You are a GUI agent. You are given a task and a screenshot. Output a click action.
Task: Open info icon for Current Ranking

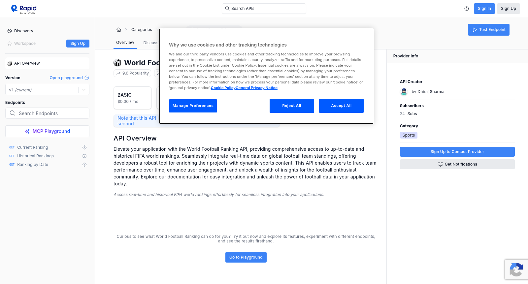[84, 147]
